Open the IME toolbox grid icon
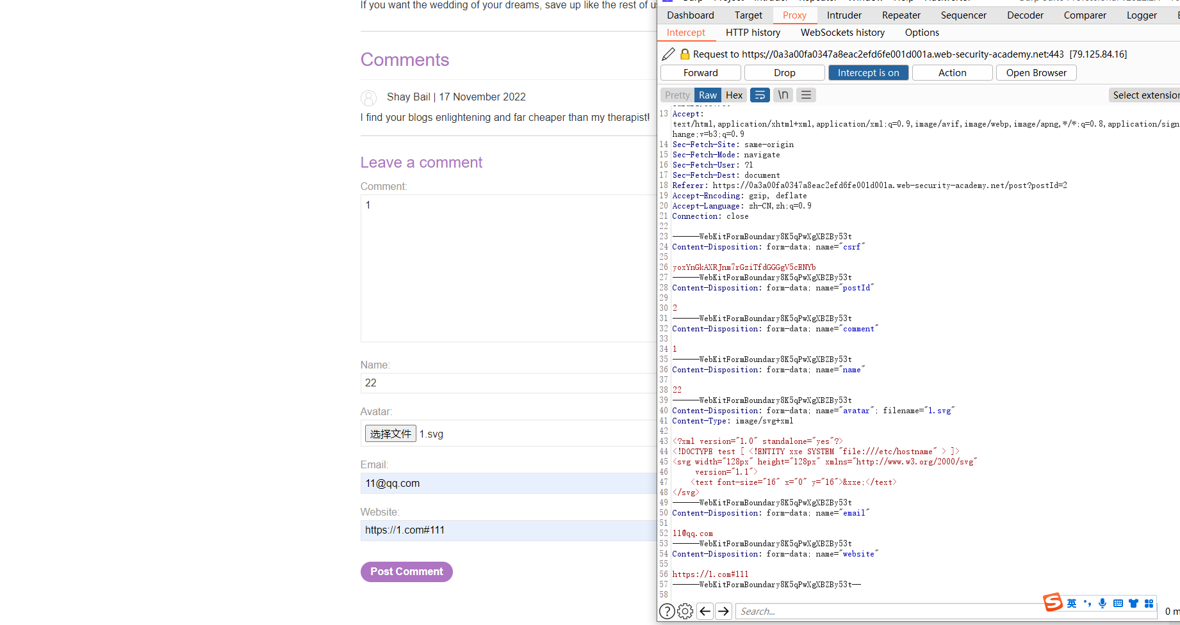The width and height of the screenshot is (1180, 625). tap(1149, 603)
